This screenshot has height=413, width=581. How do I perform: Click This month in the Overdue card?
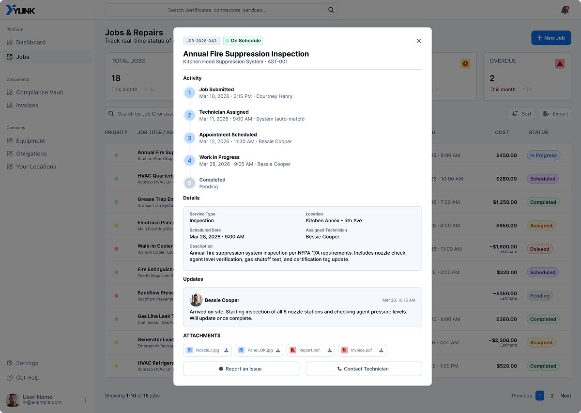tap(503, 90)
